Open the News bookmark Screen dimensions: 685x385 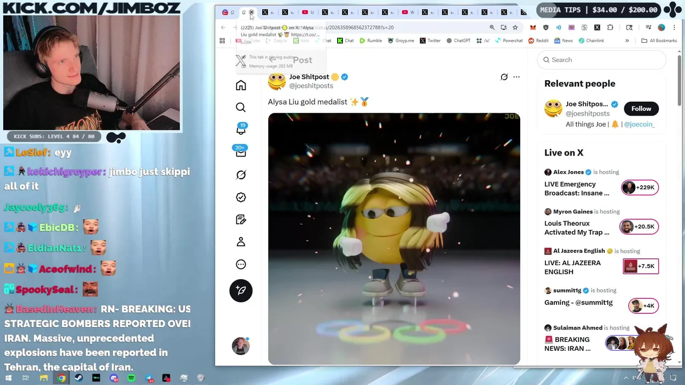[x=564, y=41]
